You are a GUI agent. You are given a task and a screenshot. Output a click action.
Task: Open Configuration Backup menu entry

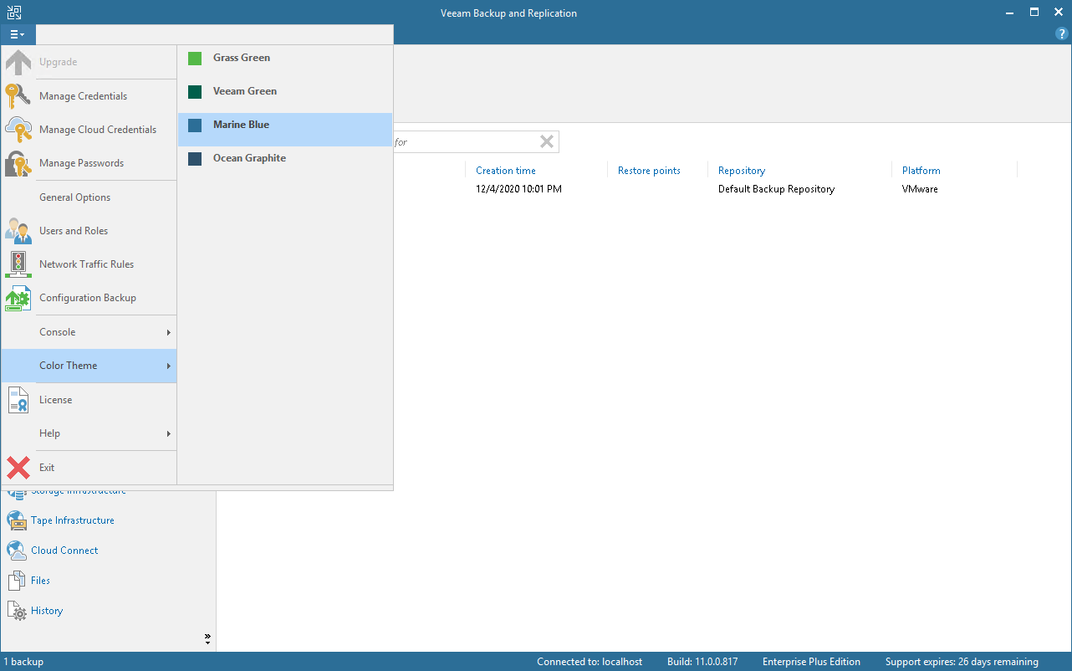(x=89, y=298)
